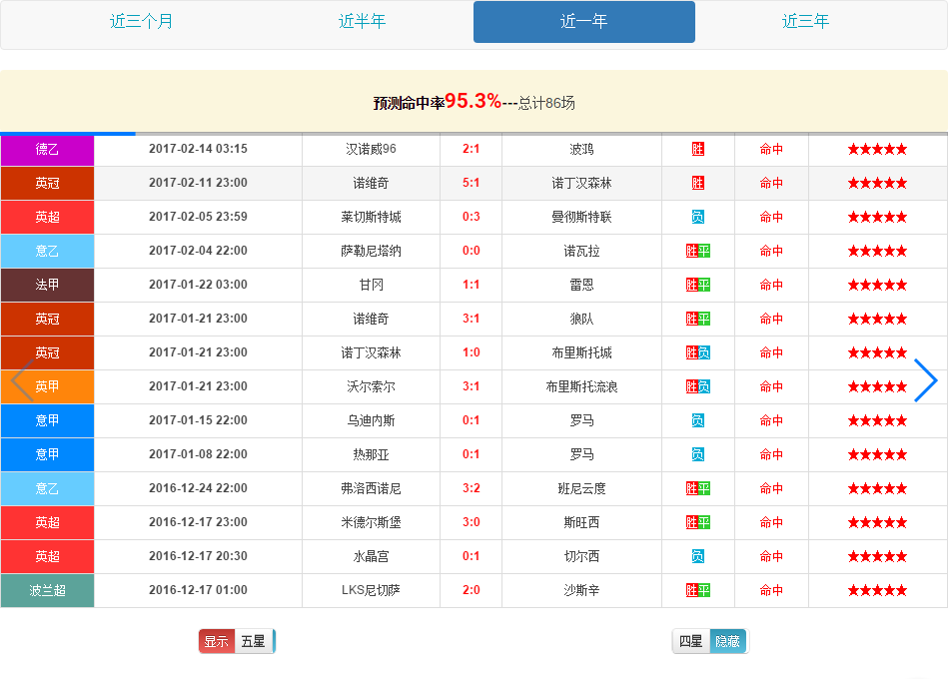Click 命中 result in 诺维奇 5:1 row

[x=771, y=183]
